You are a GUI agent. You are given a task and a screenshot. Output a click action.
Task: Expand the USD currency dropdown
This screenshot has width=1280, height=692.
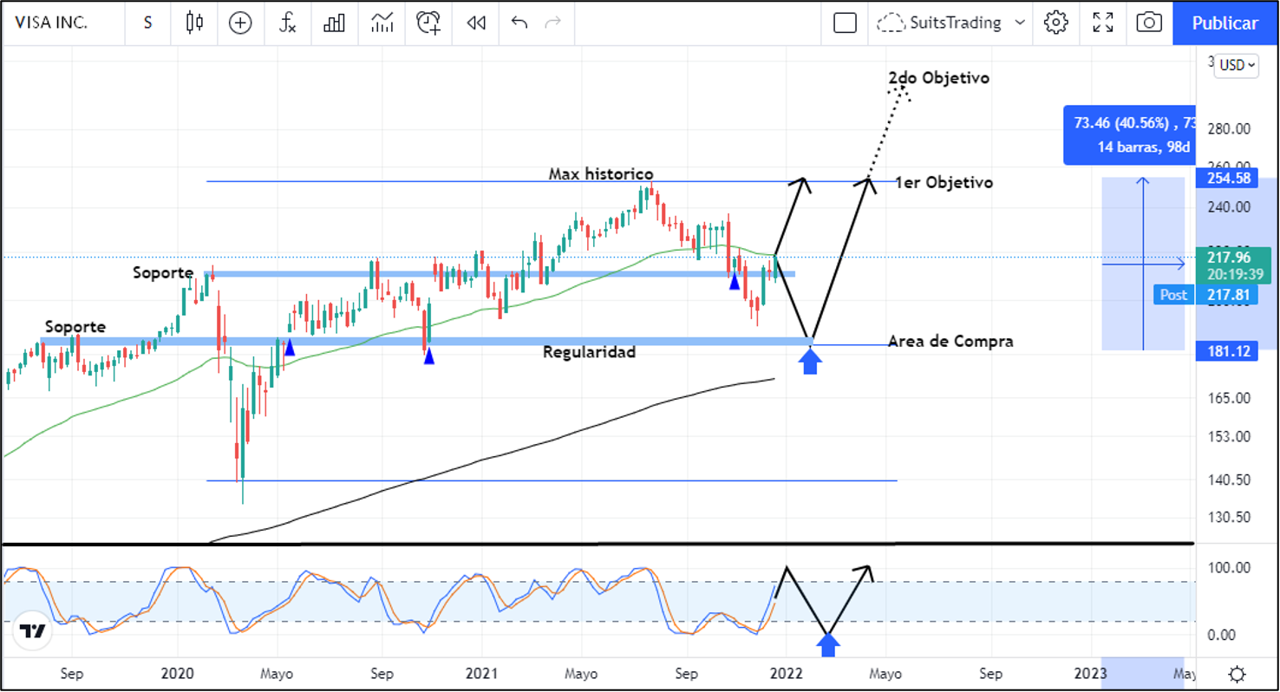pyautogui.click(x=1236, y=65)
